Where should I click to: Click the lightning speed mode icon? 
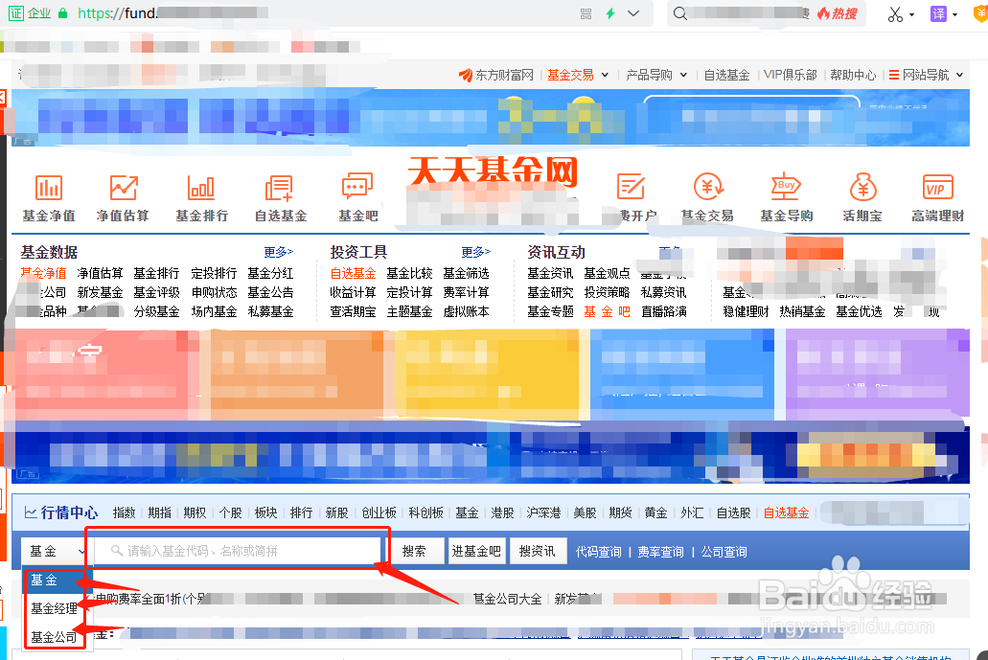[609, 13]
